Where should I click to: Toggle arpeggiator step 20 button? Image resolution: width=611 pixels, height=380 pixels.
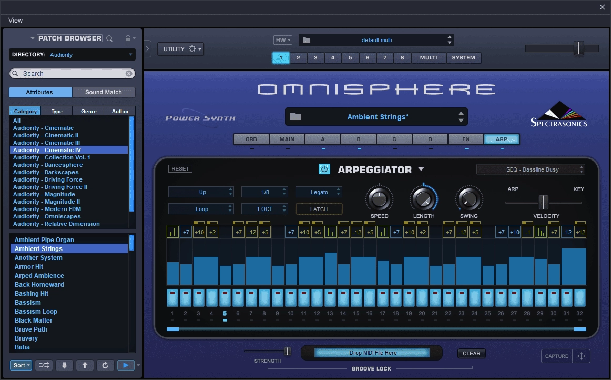coord(422,297)
